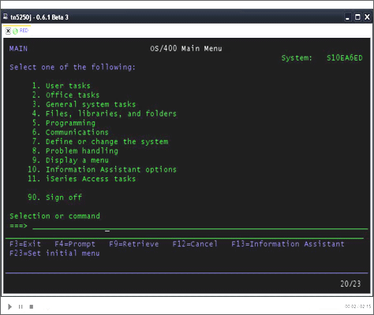Screen dimensions: 374x315
Task: Click F9=Retrieve in the function key list
Action: click(134, 244)
